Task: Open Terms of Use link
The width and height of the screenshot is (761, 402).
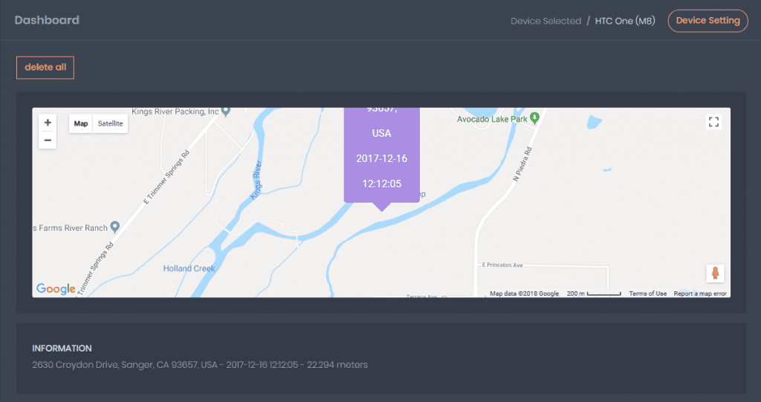Action: coord(647,294)
